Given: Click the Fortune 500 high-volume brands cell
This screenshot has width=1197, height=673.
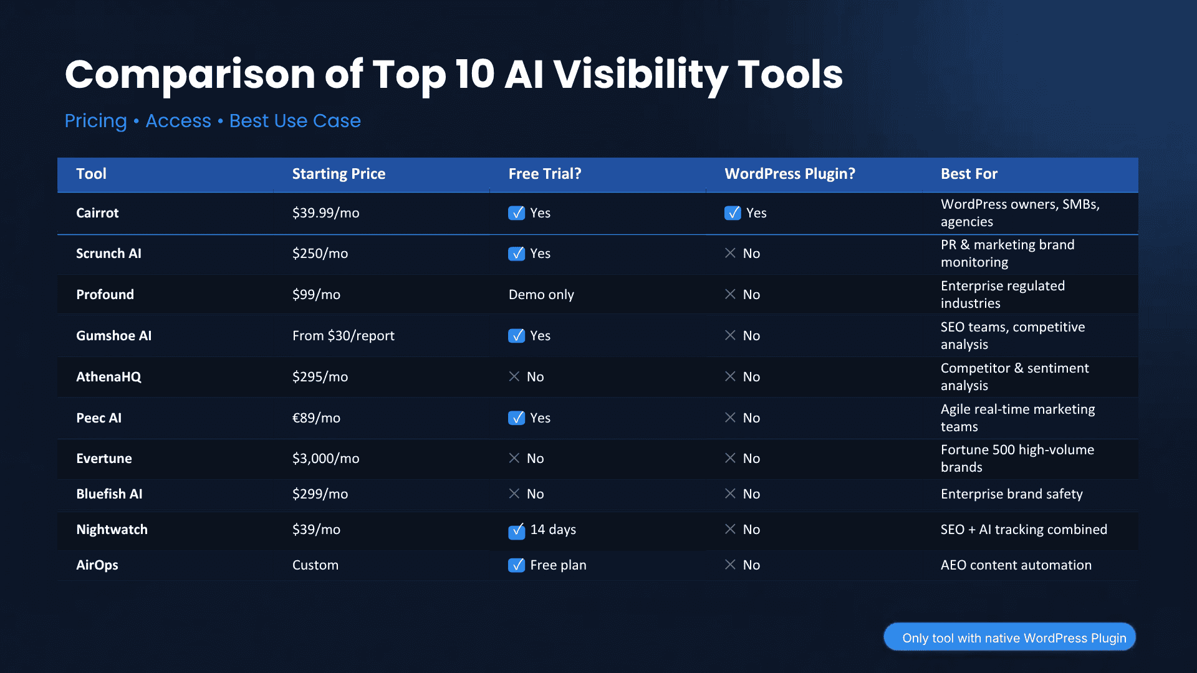Looking at the screenshot, I should pyautogui.click(x=1017, y=459).
